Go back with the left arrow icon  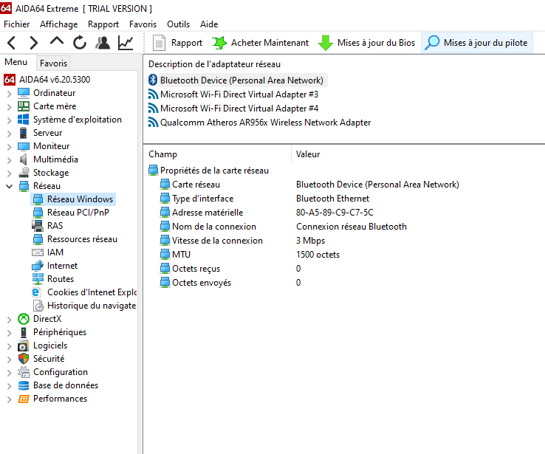pyautogui.click(x=12, y=43)
